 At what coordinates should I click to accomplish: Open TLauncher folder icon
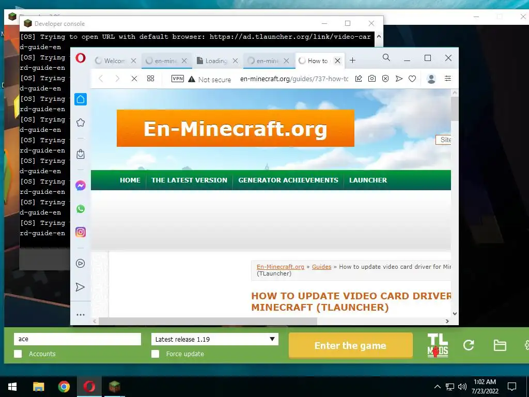tap(500, 345)
